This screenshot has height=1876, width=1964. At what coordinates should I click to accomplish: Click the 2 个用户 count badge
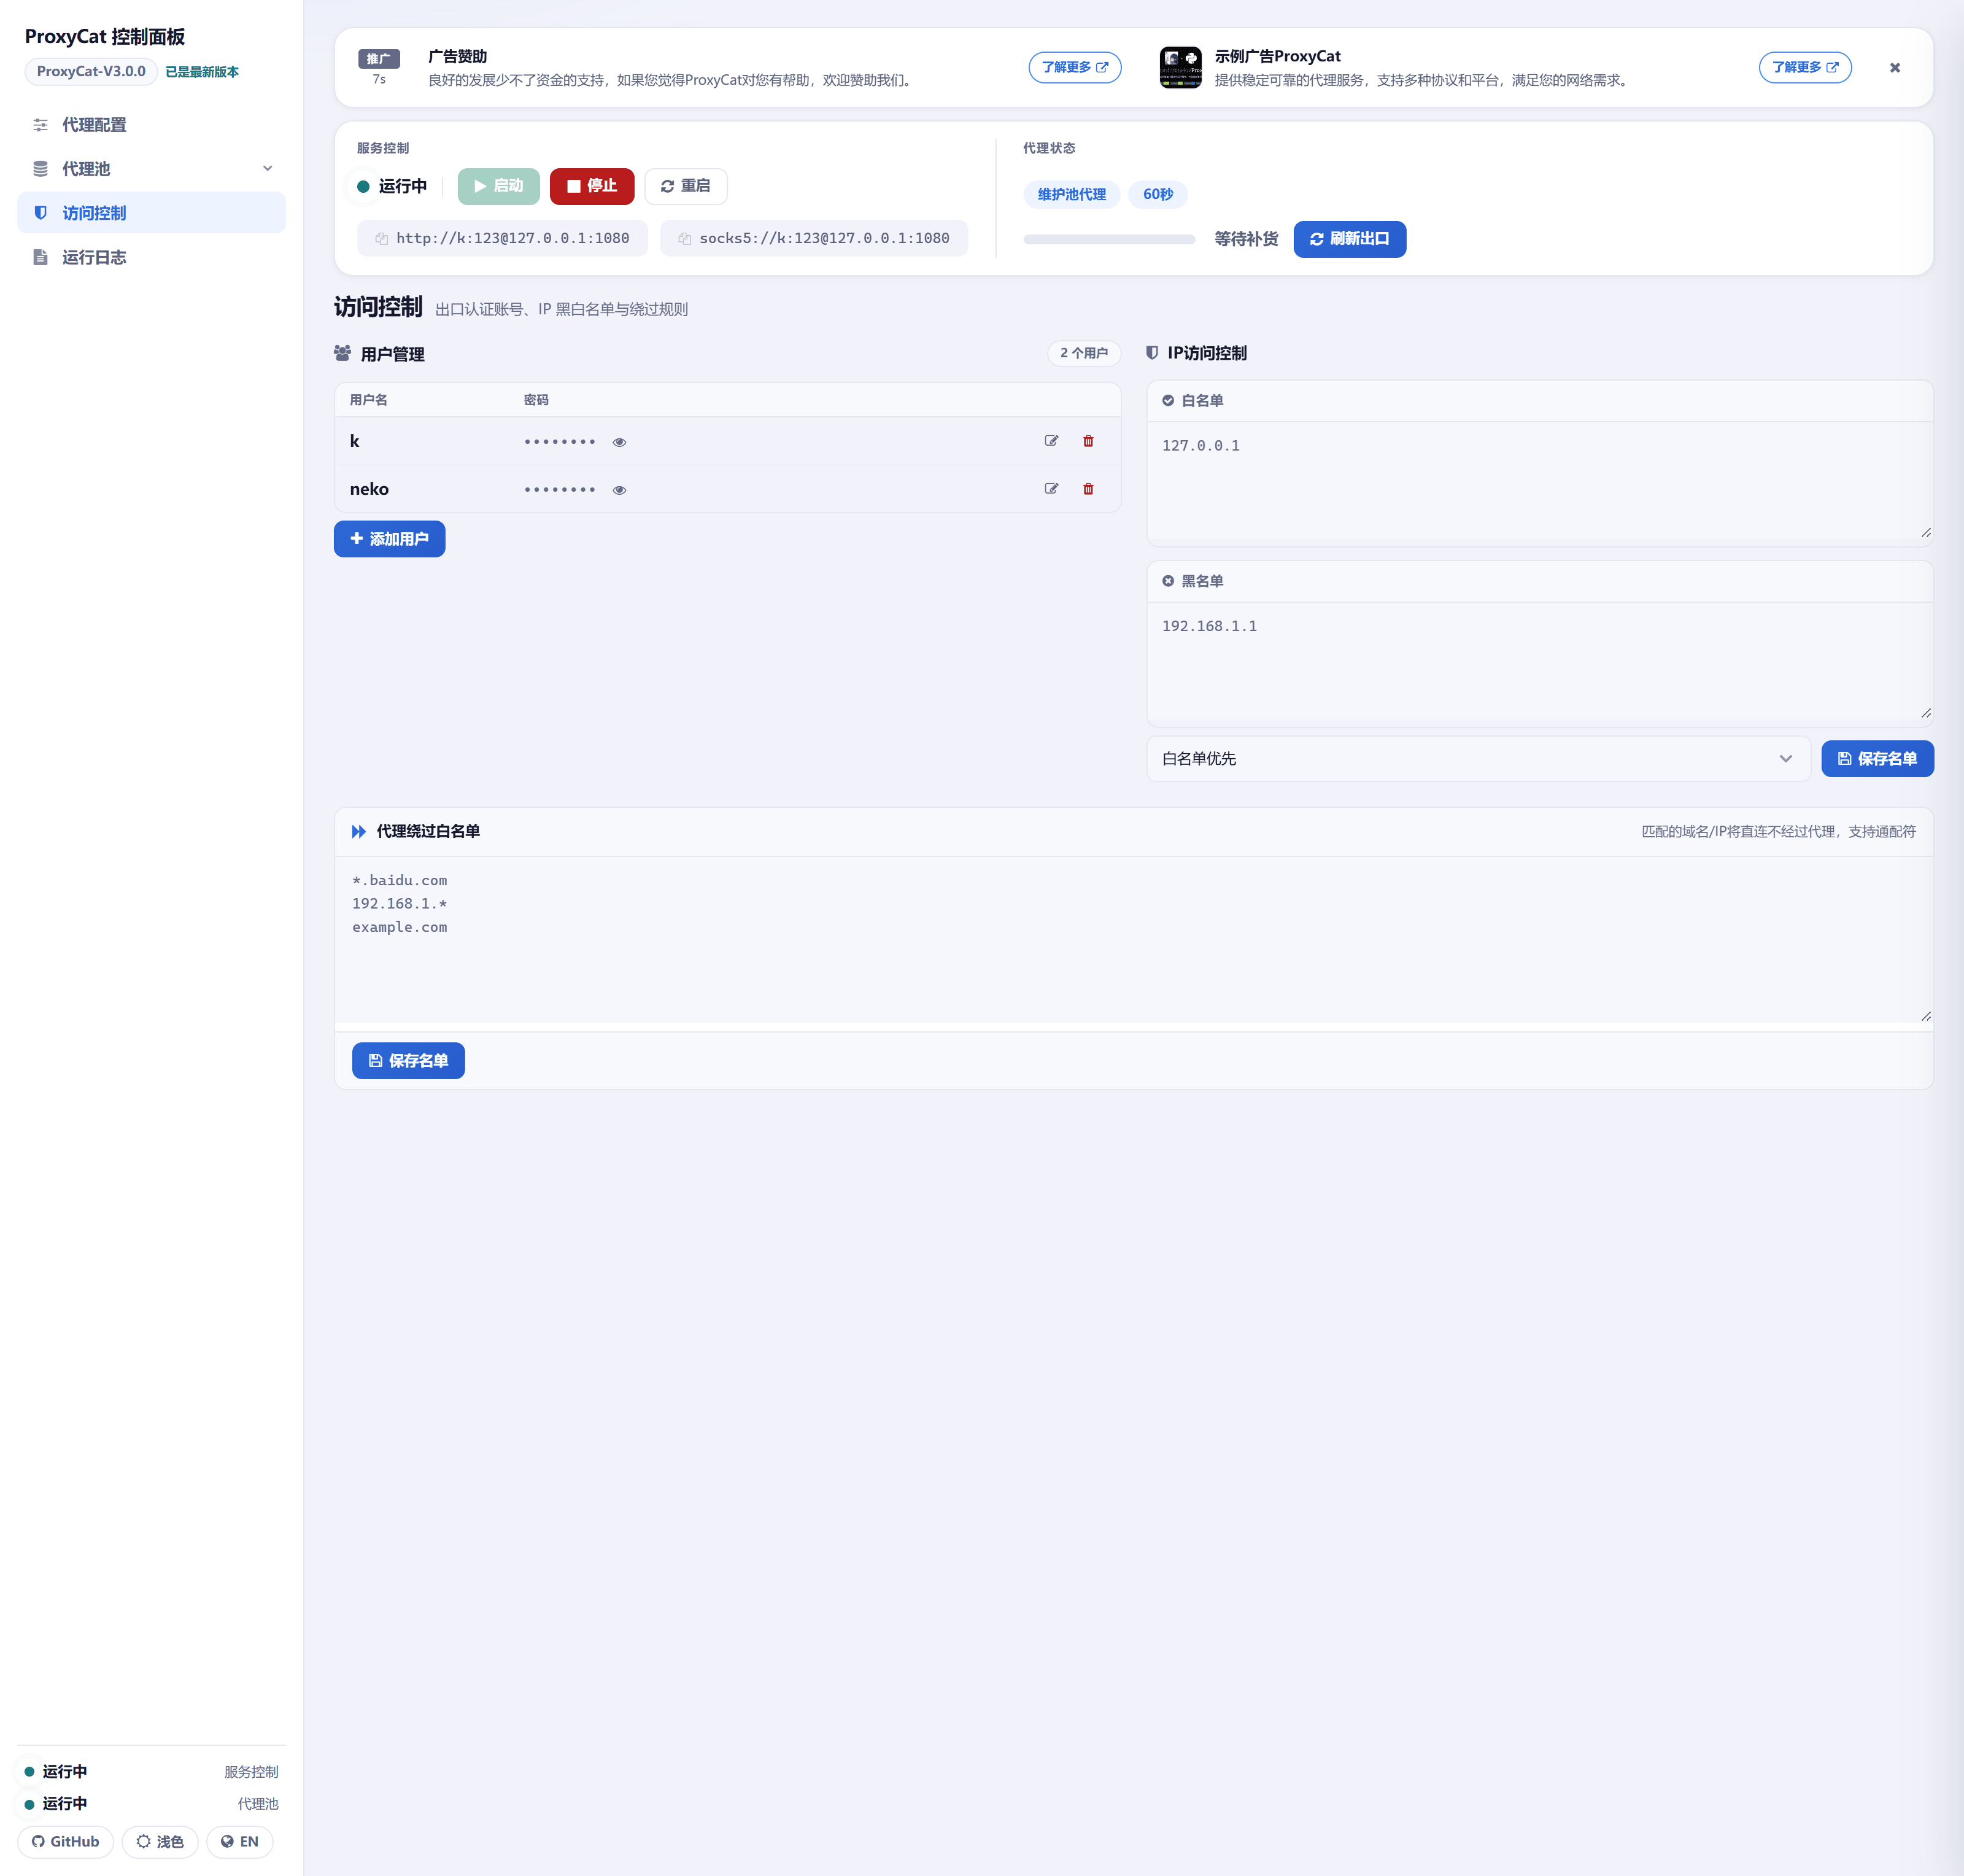tap(1083, 353)
